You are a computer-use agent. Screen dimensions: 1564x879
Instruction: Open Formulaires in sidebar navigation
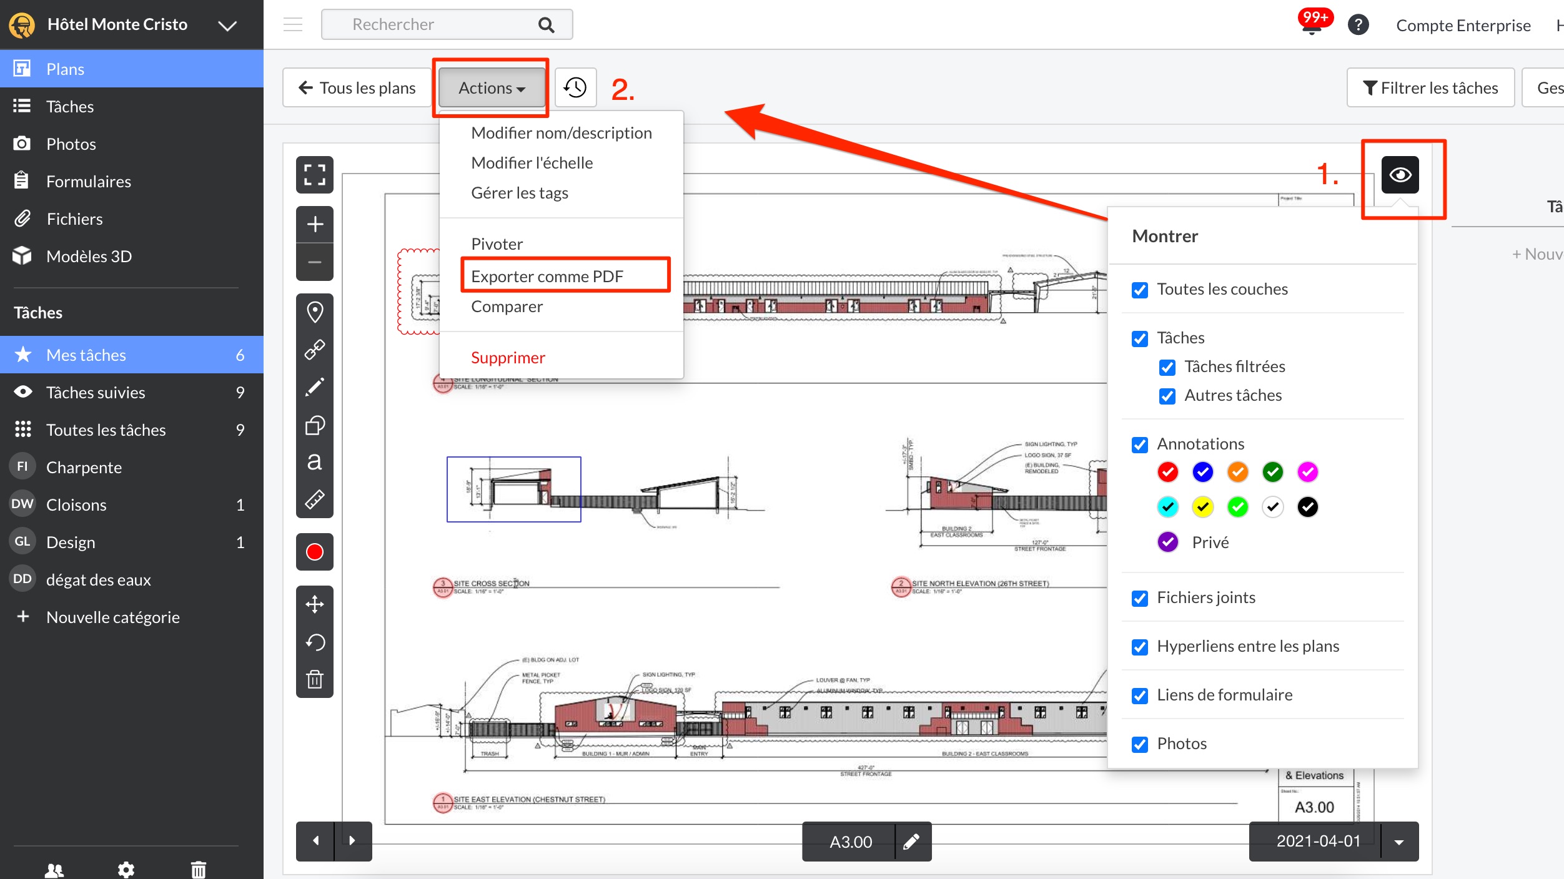(x=132, y=181)
